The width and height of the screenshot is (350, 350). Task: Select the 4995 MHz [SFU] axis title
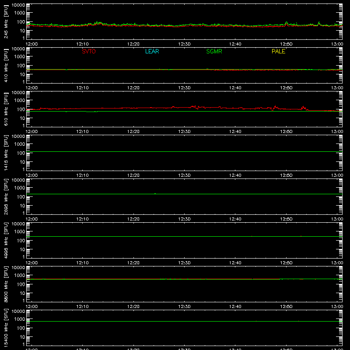coord(6,240)
